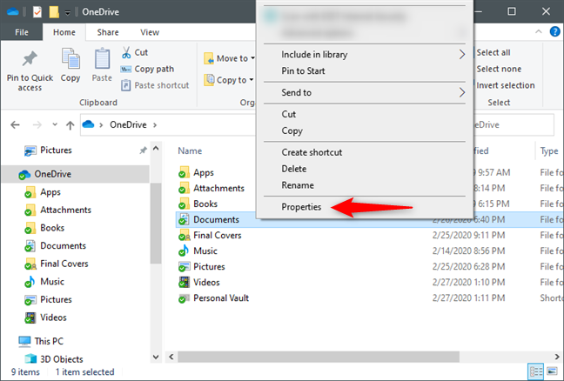Select OneDrive in navigation pane
The image size is (564, 381).
[76, 174]
